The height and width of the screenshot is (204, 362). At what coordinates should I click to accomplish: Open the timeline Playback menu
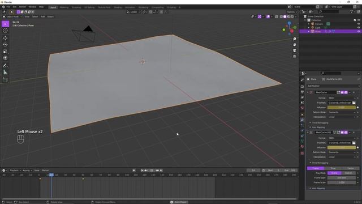point(15,171)
